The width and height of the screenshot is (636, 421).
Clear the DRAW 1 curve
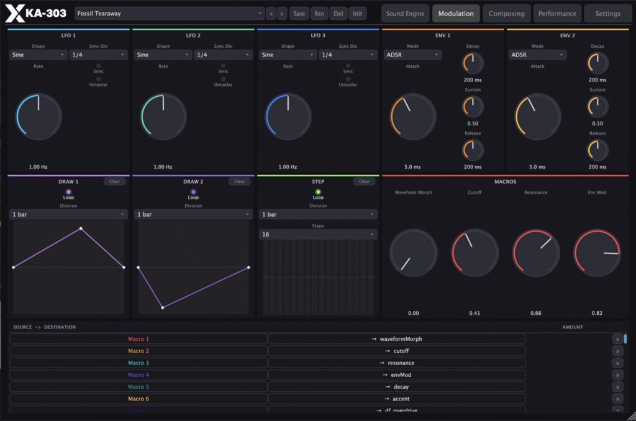click(115, 182)
